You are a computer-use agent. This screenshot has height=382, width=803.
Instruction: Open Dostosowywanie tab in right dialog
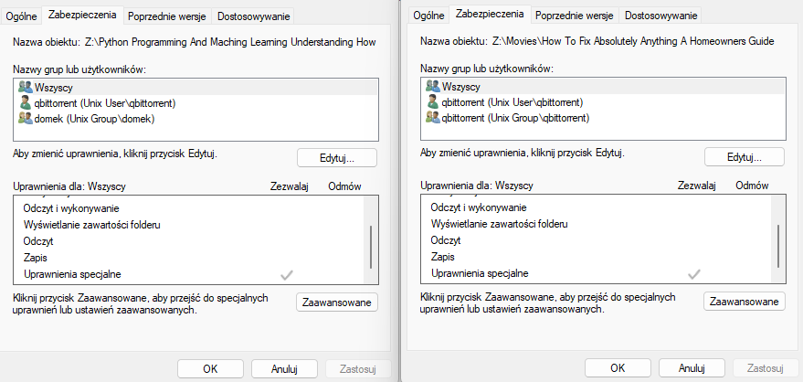pyautogui.click(x=660, y=16)
